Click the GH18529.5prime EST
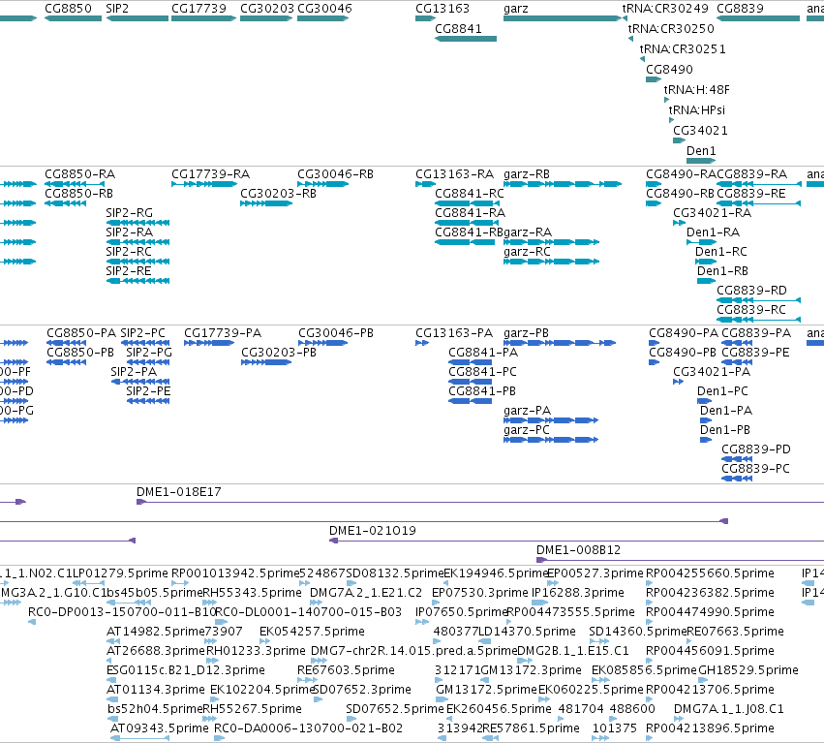Viewport: 824px width, 743px height. point(702,680)
